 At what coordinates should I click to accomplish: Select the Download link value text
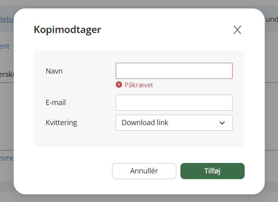(145, 123)
